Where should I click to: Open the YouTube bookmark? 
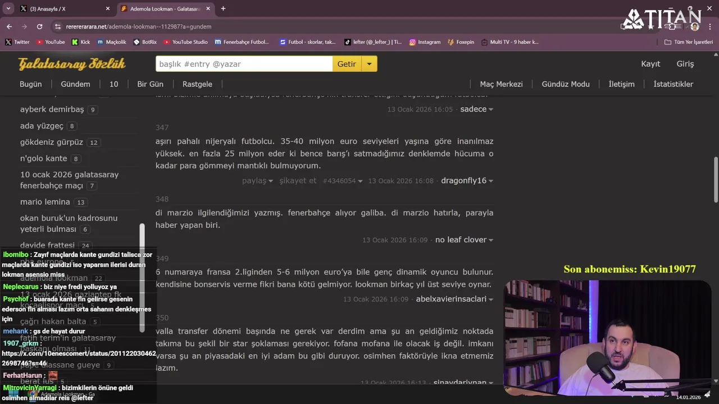tap(51, 42)
